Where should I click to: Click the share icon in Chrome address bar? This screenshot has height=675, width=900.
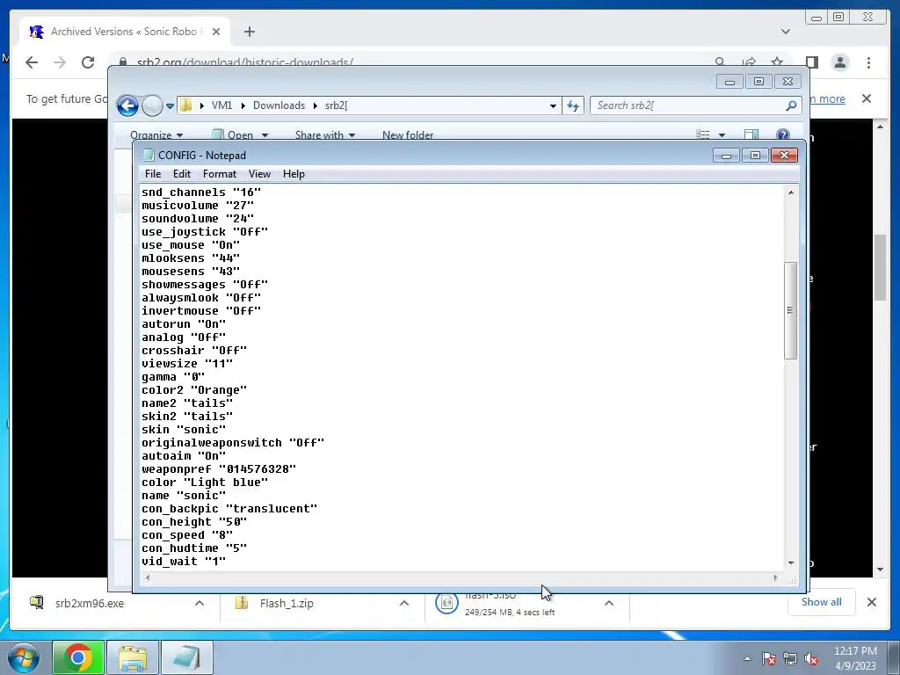click(x=749, y=62)
